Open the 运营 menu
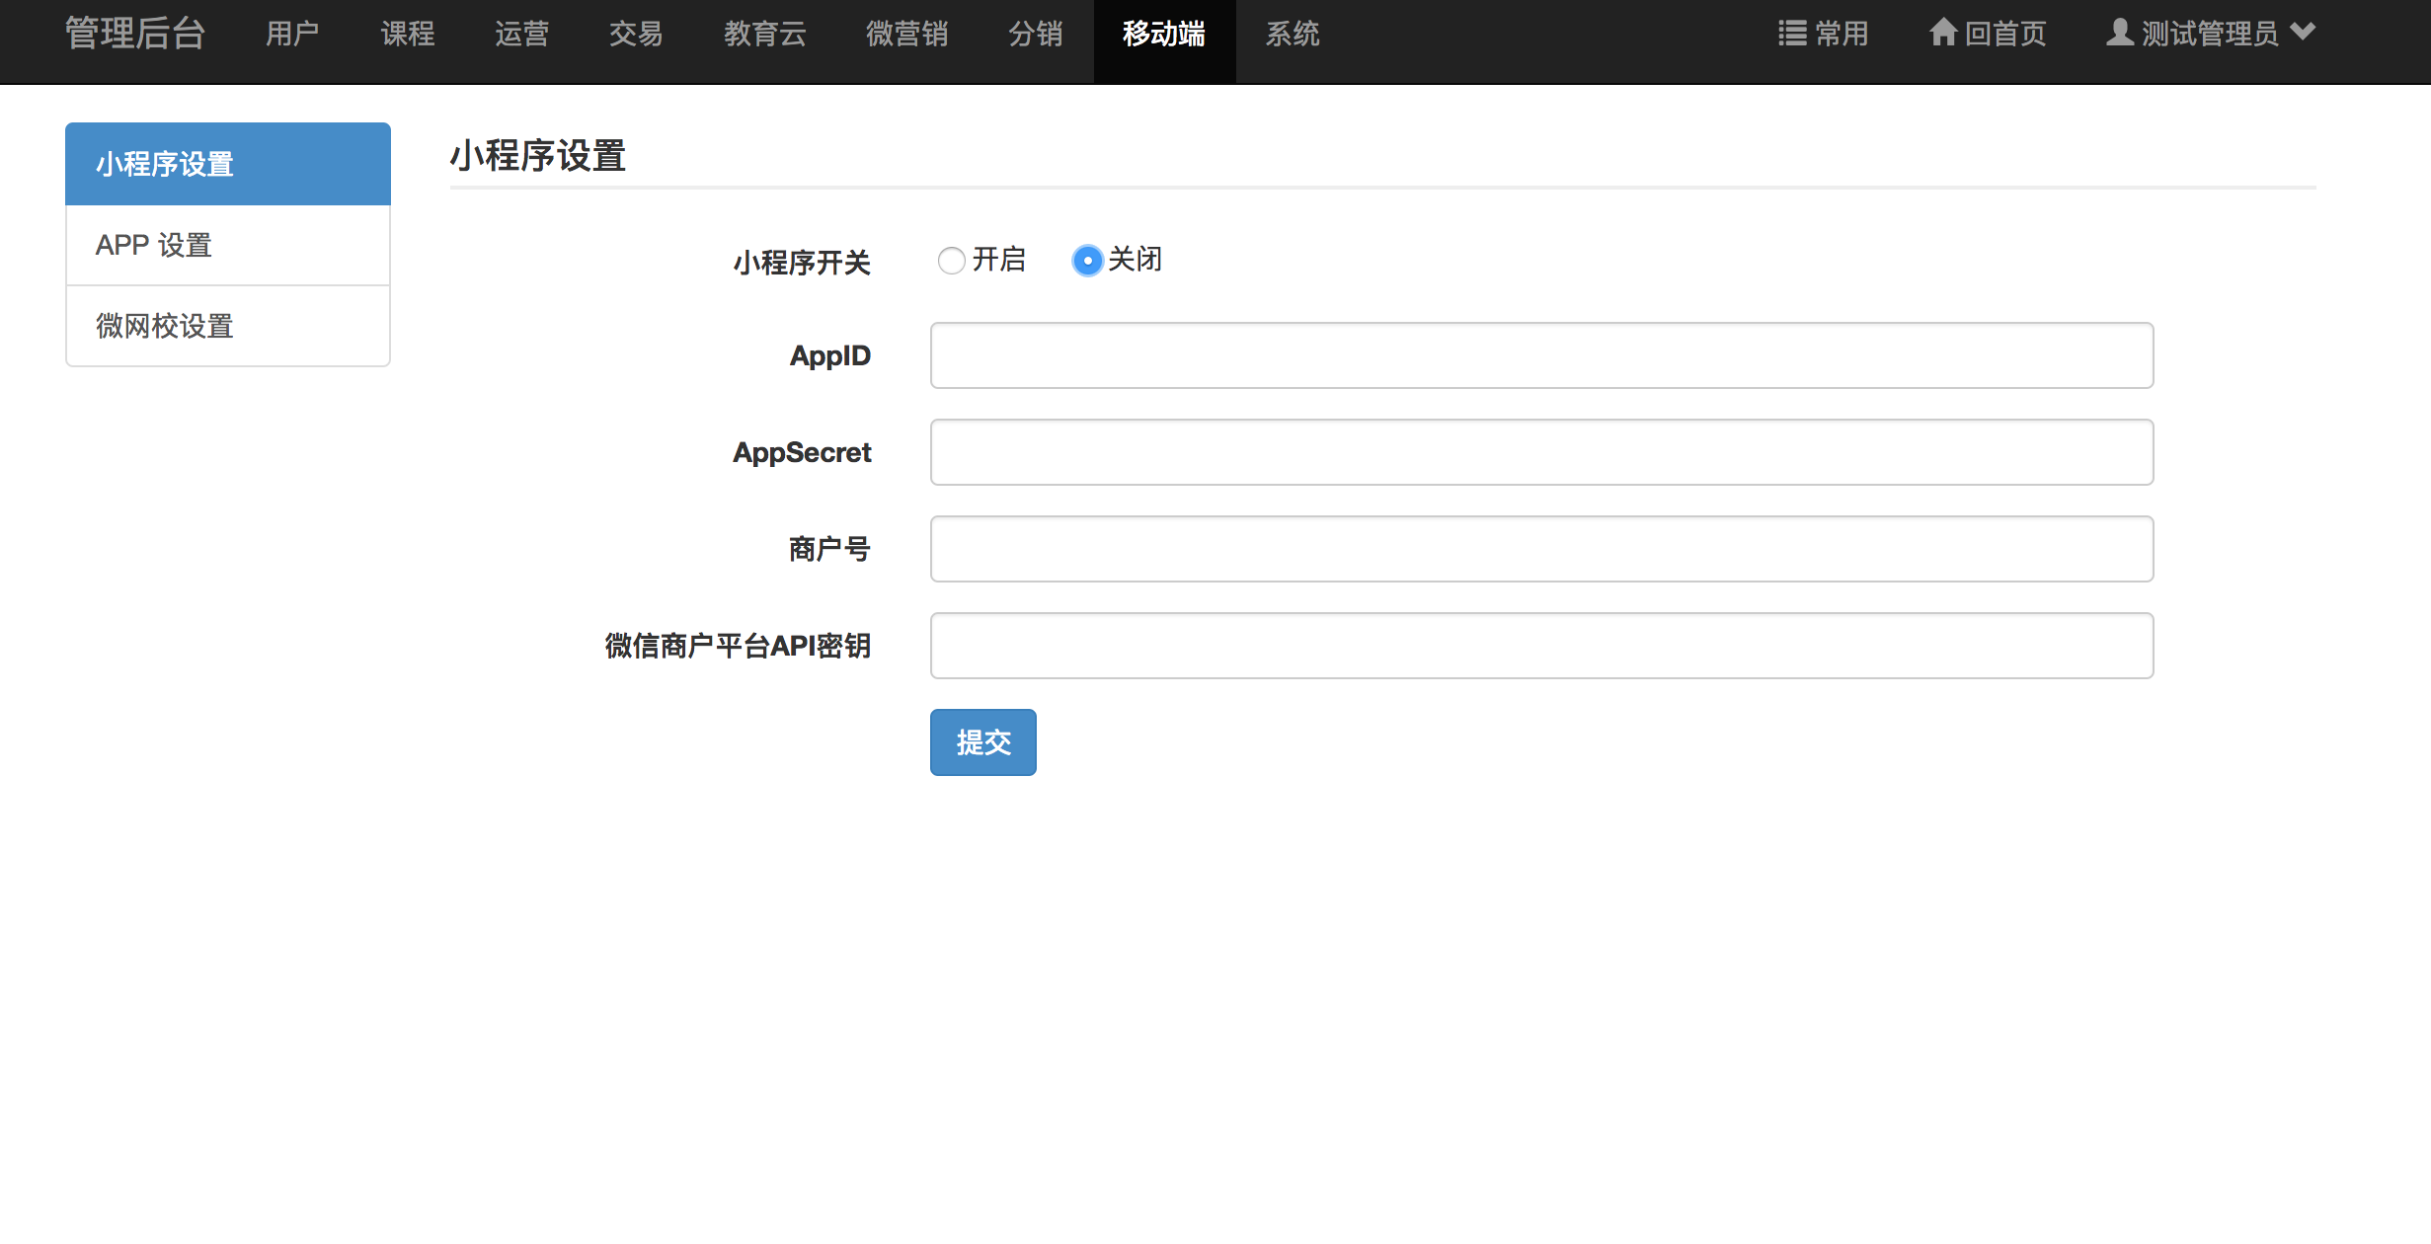 click(x=521, y=34)
